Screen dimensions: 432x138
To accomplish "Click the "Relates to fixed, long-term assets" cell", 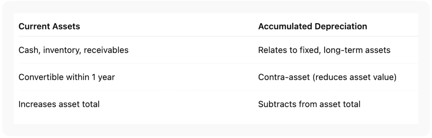I will coord(324,50).
